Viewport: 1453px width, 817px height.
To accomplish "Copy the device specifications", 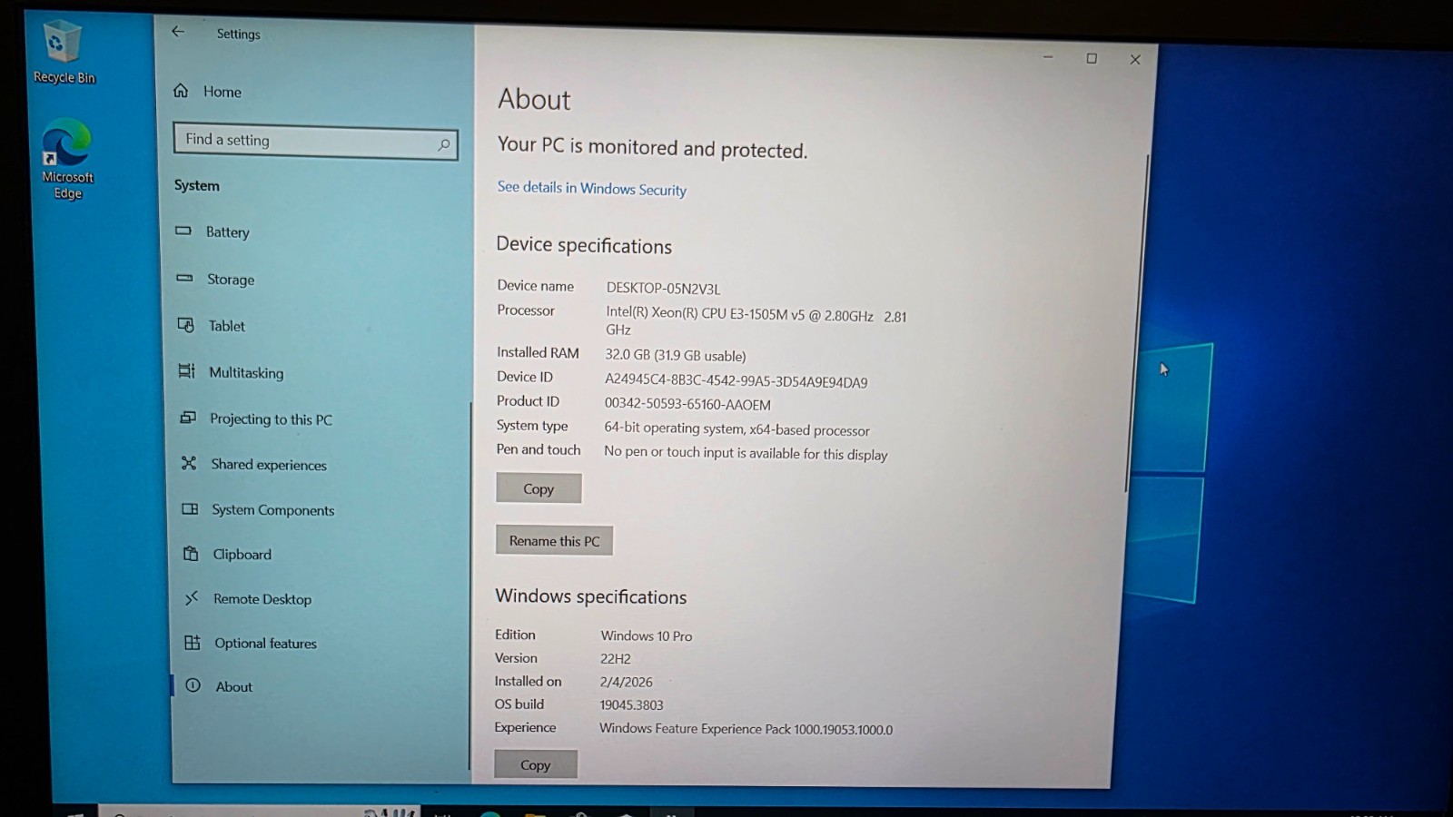I will [539, 488].
